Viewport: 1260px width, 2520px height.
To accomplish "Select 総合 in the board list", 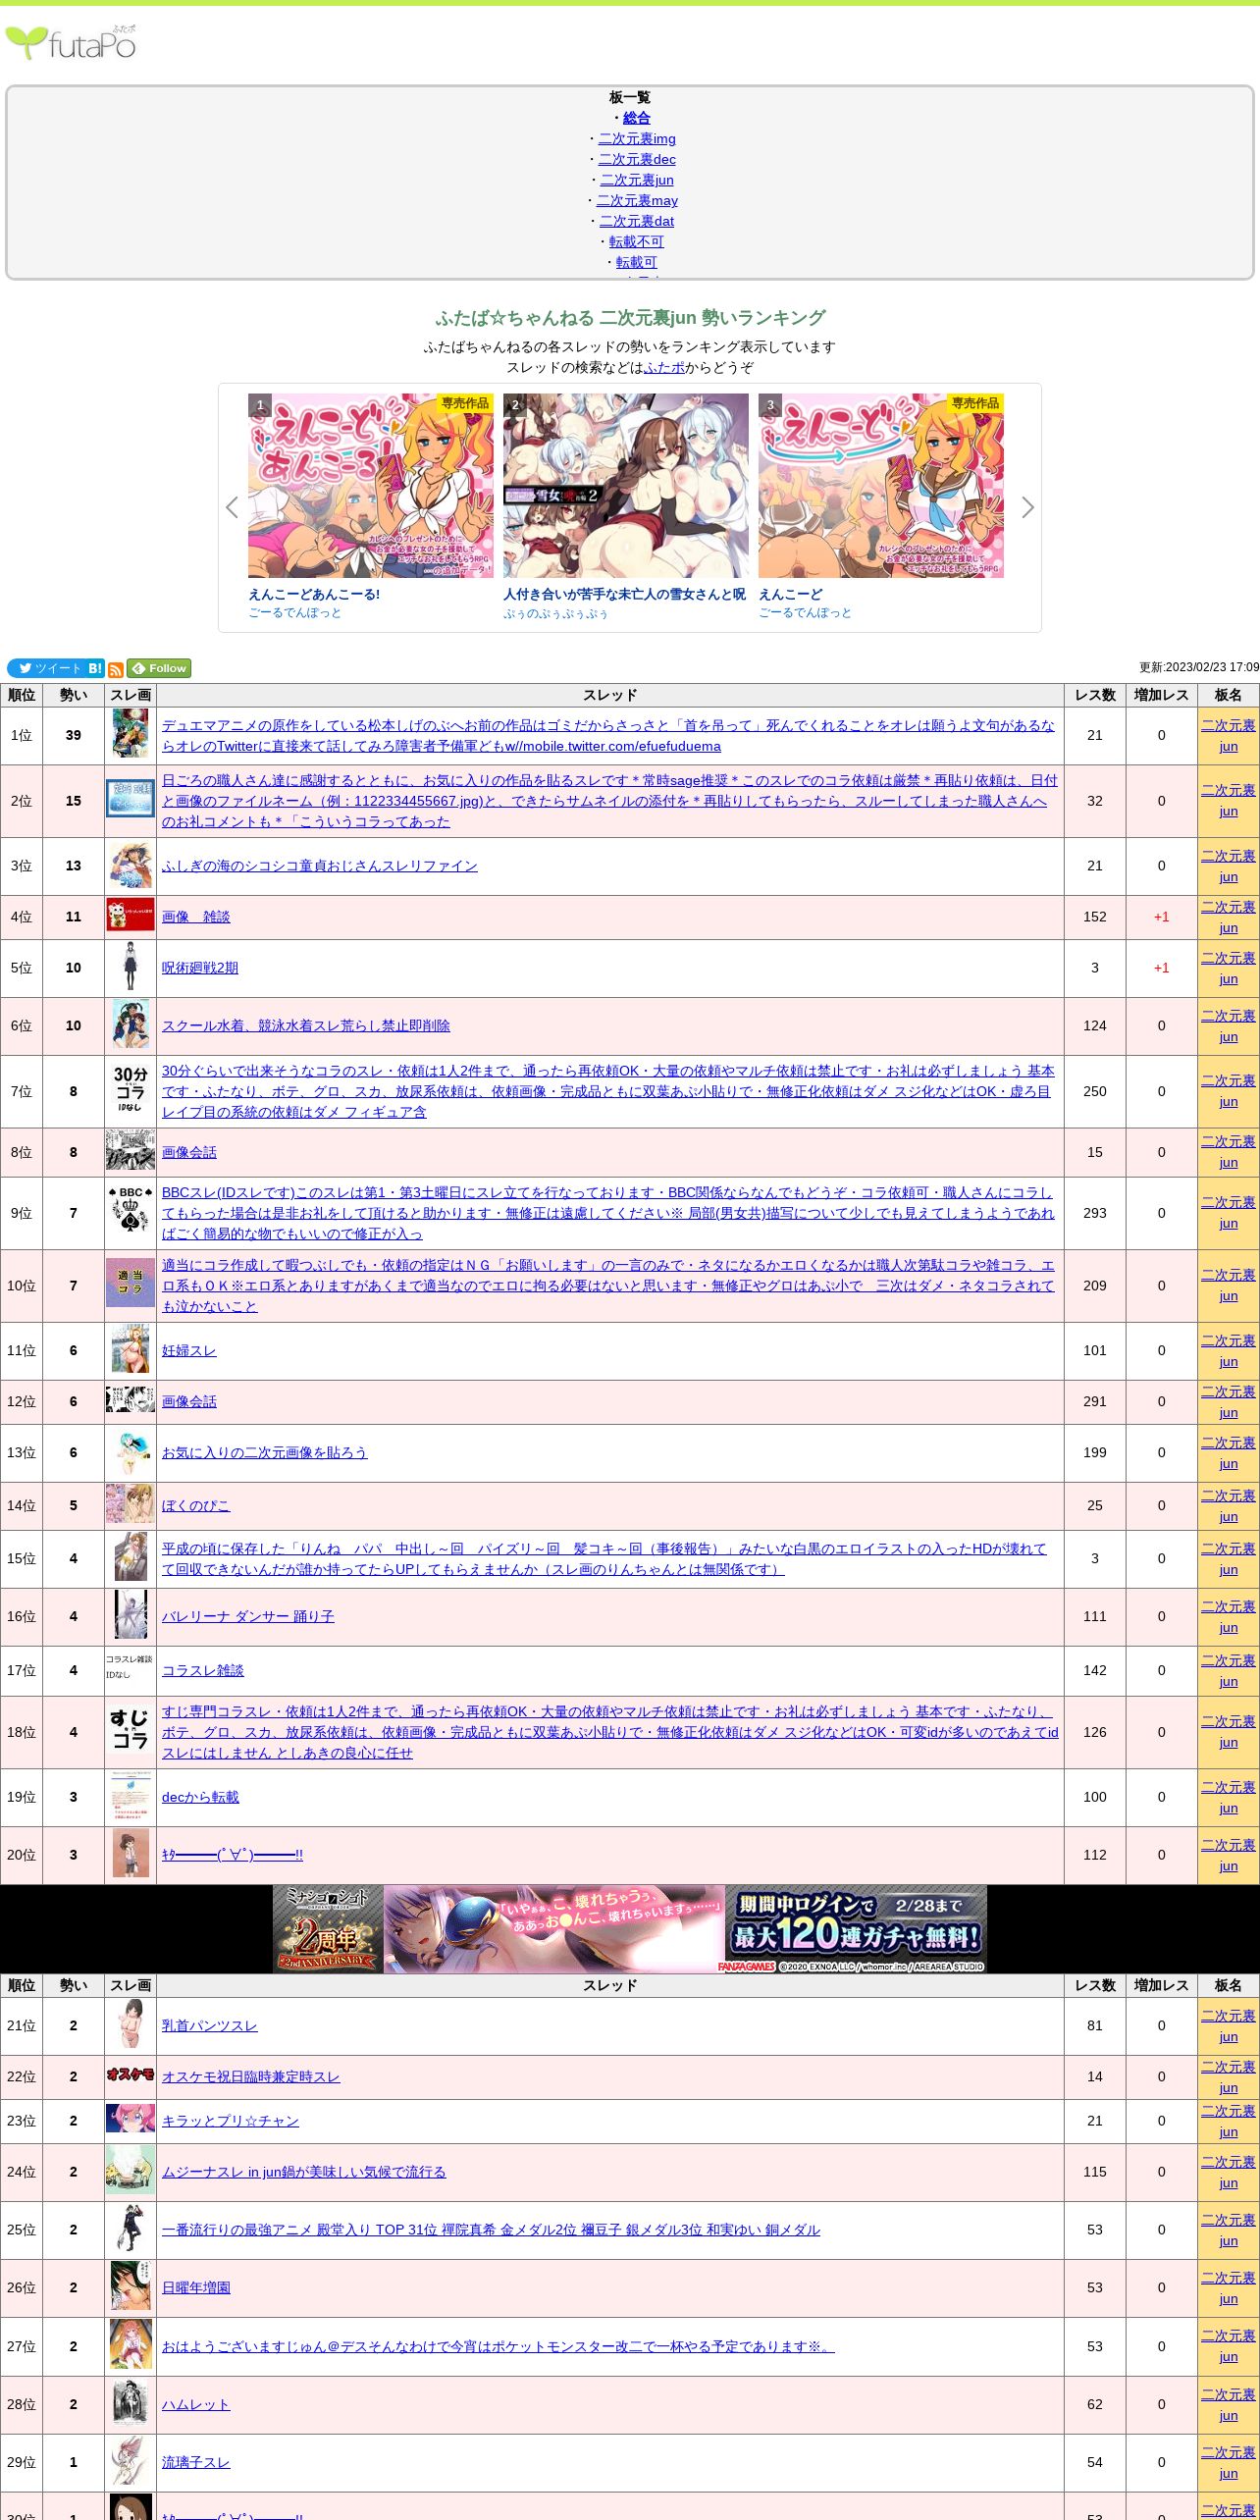I will tap(636, 118).
